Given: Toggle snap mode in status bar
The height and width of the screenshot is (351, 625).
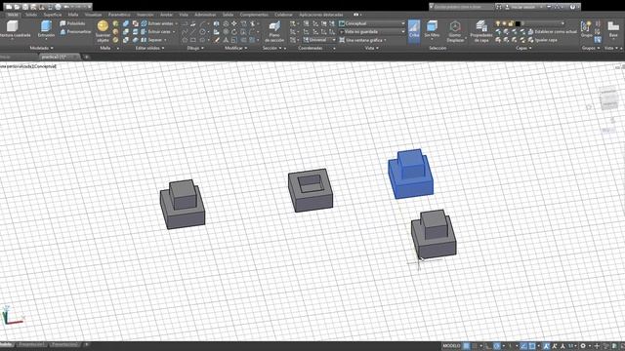Looking at the screenshot, I should point(475,346).
